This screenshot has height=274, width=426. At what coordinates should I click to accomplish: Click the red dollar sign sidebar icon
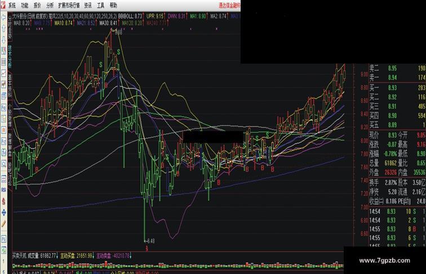(3, 201)
